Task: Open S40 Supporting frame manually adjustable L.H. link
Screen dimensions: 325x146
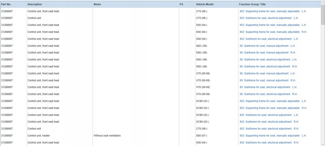Action: pos(273,25)
